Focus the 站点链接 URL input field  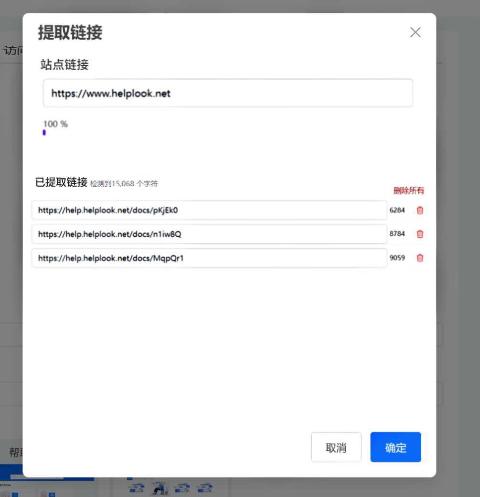[228, 93]
